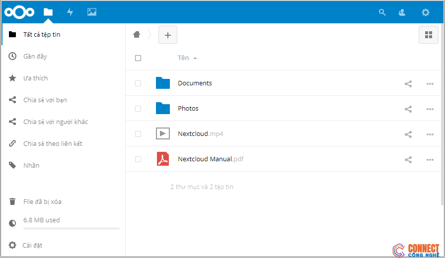Click the plus new file button
The height and width of the screenshot is (258, 445).
click(168, 35)
